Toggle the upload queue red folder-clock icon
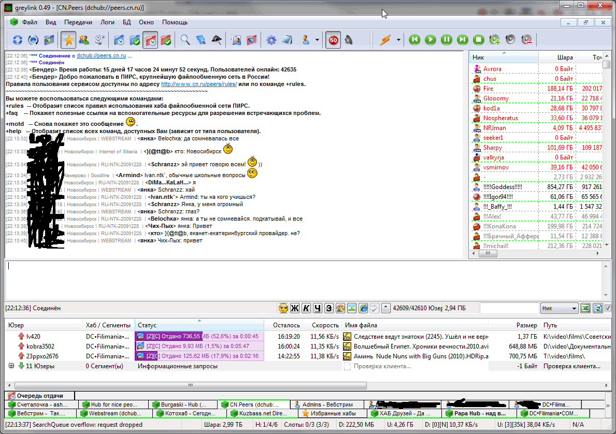Image resolution: width=616 pixels, height=434 pixels. click(150, 40)
